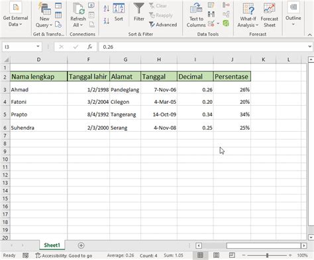
Task: Click the Forecast Sheet button
Action: (x=270, y=15)
